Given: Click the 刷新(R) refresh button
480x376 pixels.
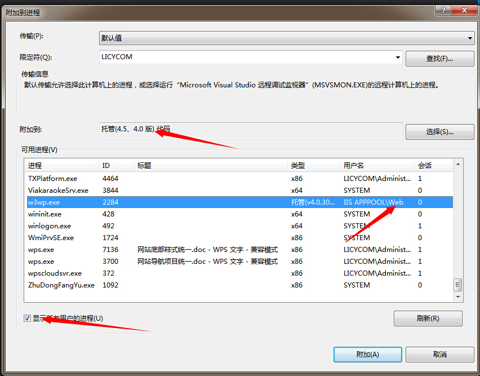Looking at the screenshot, I should click(x=428, y=319).
